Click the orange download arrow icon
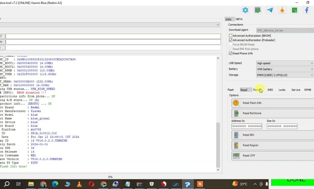314x189 pixels. tap(282, 10)
